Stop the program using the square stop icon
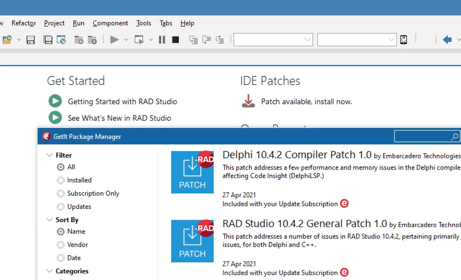The width and height of the screenshot is (461, 280). click(176, 40)
